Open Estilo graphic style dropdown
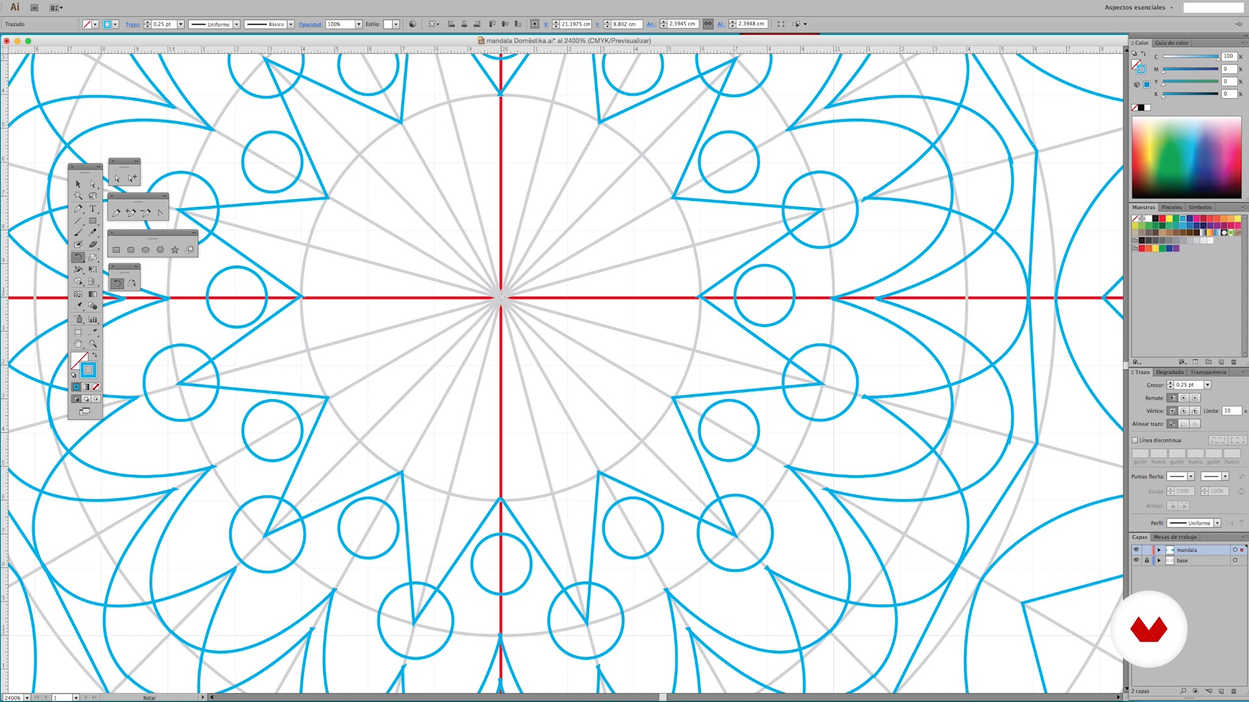 point(396,24)
